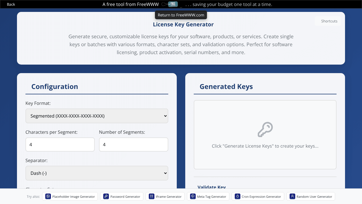Click the Password Generator key icon
This screenshot has height=204, width=362.
pos(106,196)
